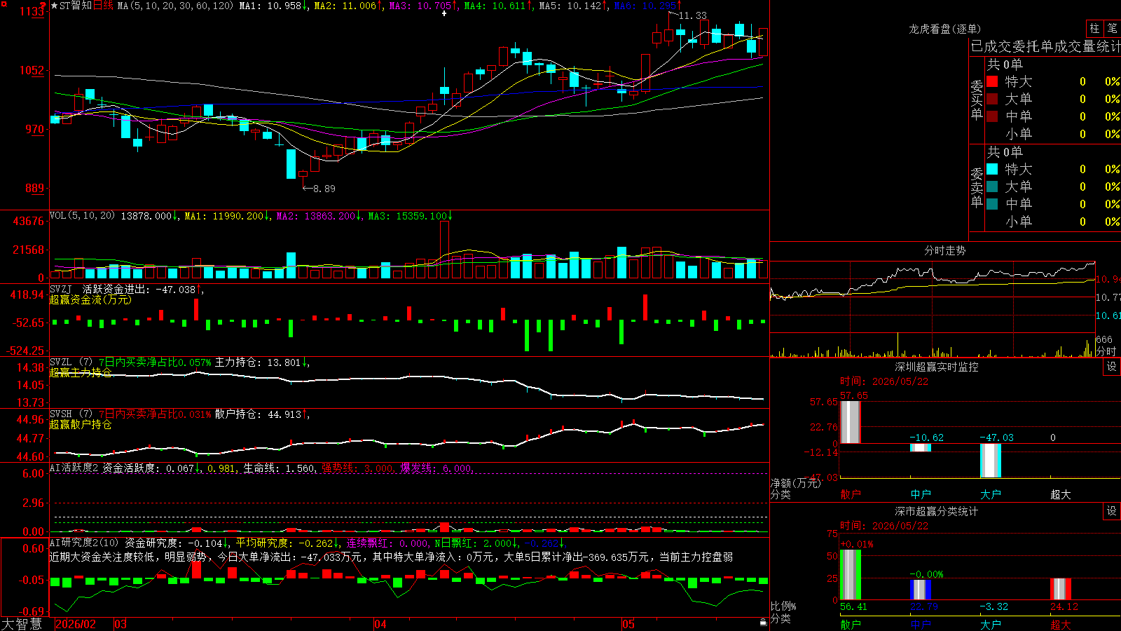Open settings 设 for 深市超赢分类统计

[1112, 511]
